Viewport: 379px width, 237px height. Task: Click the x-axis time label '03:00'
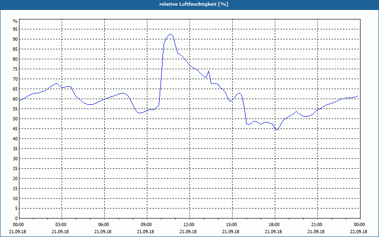61,225
